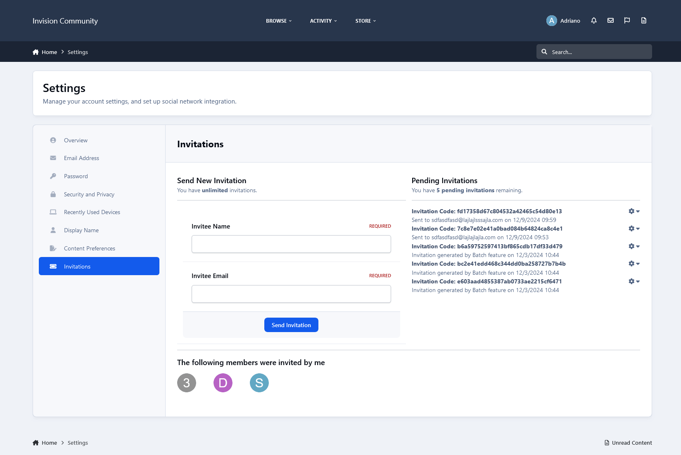
Task: Select Overview in the settings sidebar
Action: point(76,140)
